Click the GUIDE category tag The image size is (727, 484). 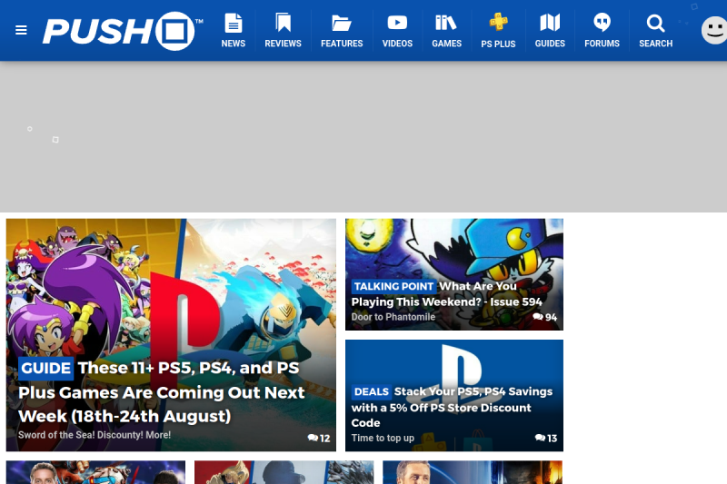point(46,368)
